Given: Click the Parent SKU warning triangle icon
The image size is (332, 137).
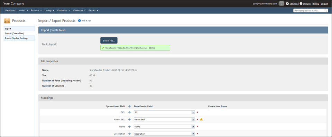Looking at the screenshot, I should (x=201, y=119).
